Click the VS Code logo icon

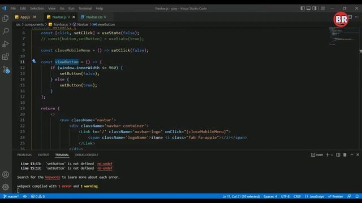[5, 8]
